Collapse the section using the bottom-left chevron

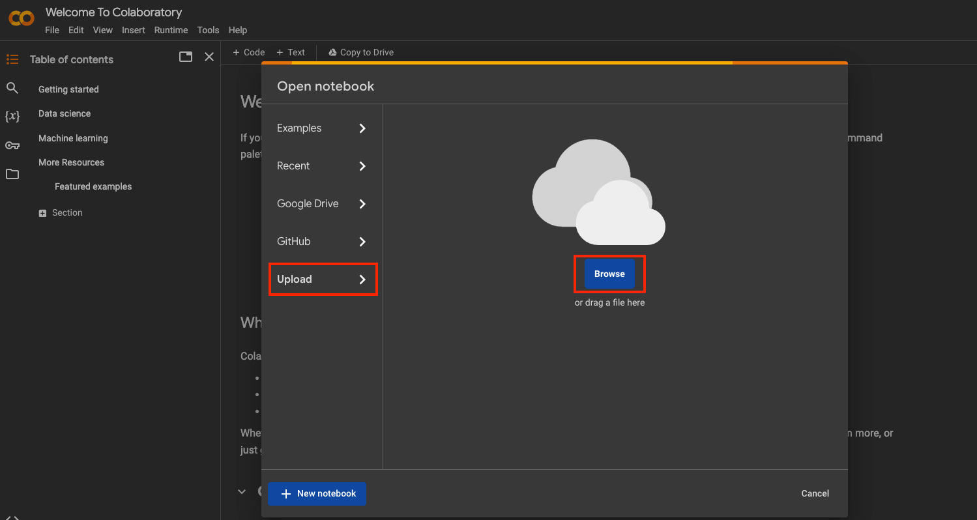tap(241, 491)
